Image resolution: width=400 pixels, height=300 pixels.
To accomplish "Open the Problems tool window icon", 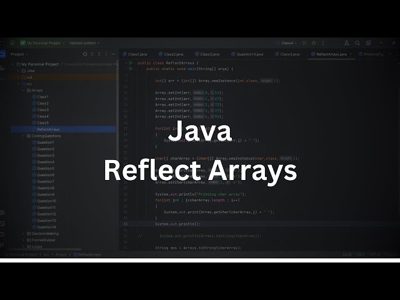I will pos(2,234).
